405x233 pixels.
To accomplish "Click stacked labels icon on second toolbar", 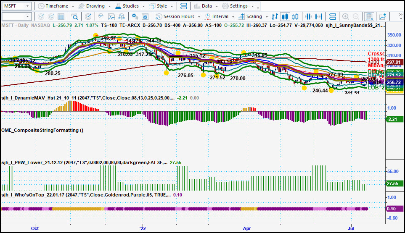I will pyautogui.click(x=332, y=16).
